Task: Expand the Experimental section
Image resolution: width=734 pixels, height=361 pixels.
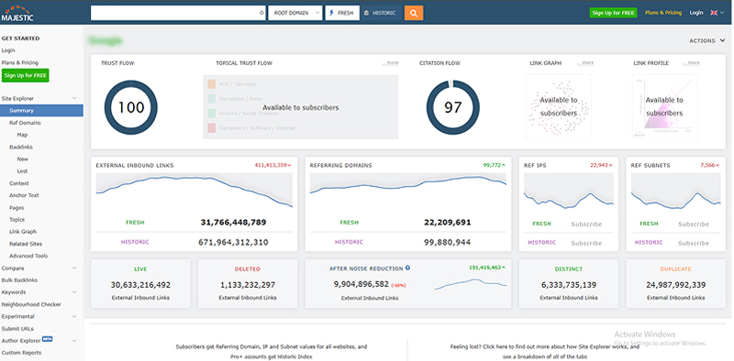Action: [x=74, y=317]
